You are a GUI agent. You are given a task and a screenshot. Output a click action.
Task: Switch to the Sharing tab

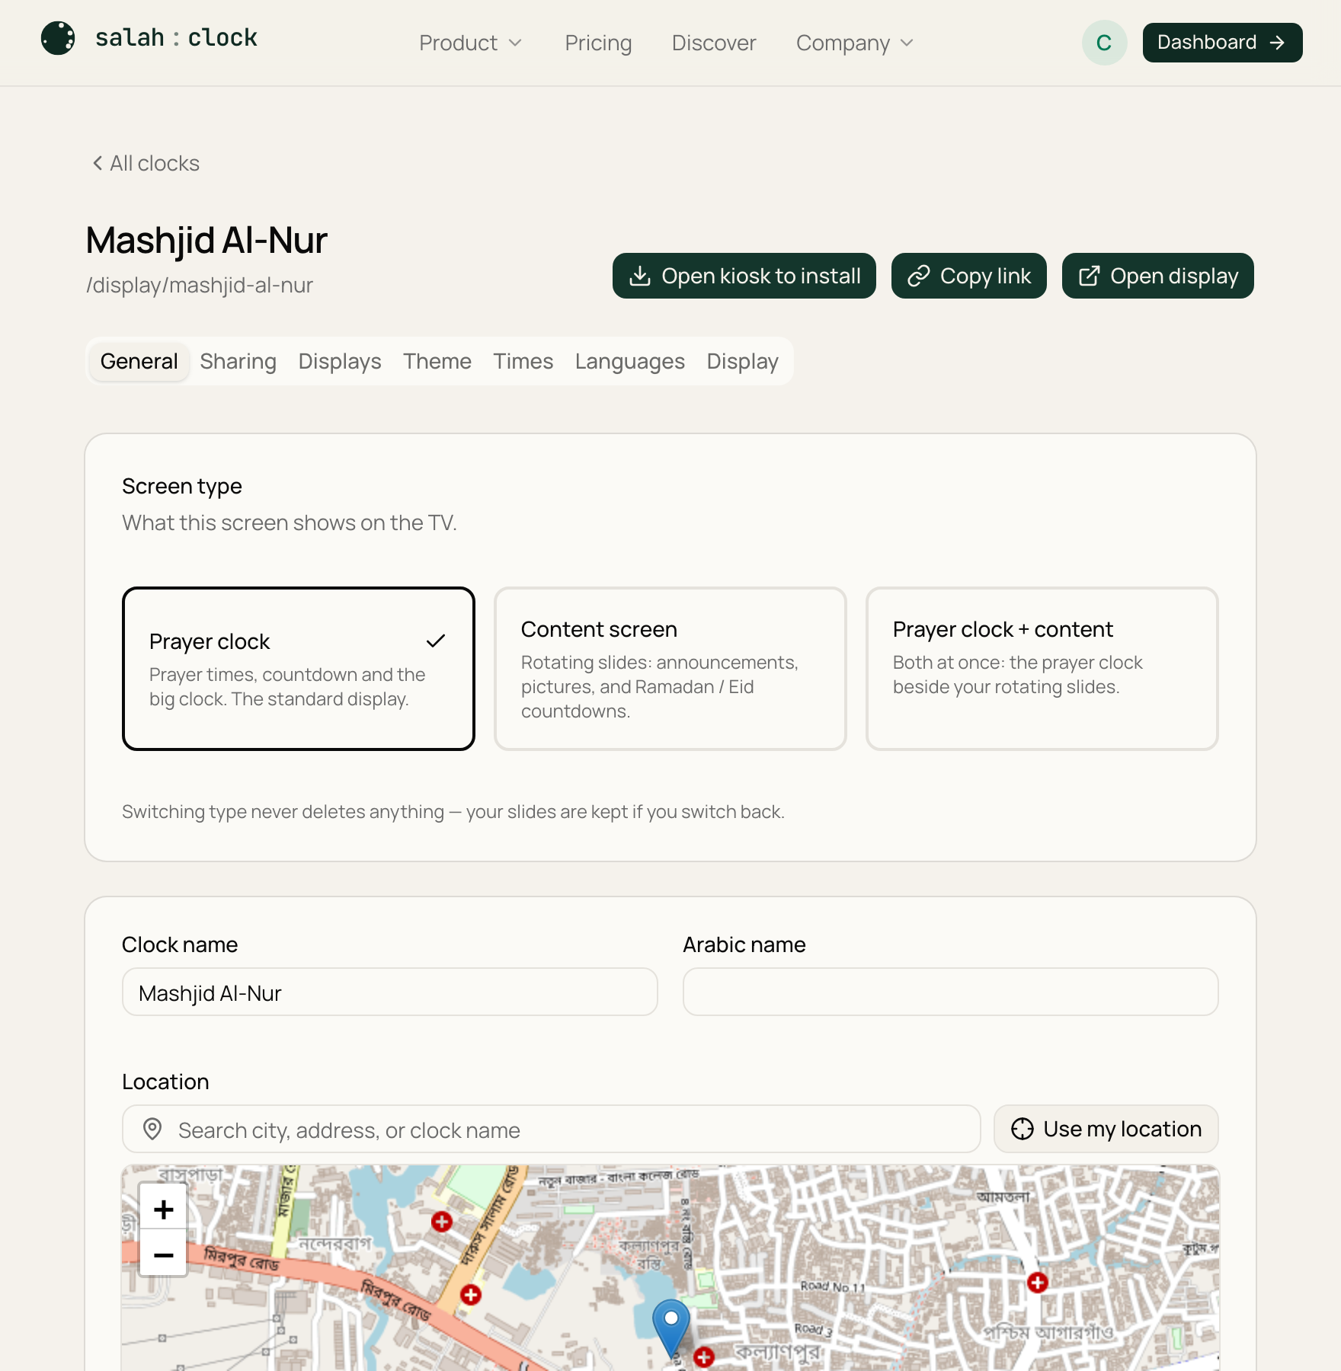pyautogui.click(x=238, y=361)
